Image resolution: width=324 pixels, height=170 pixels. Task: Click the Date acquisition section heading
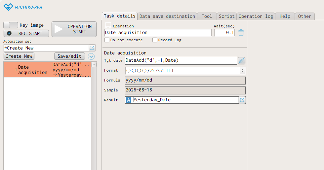[x=125, y=53]
